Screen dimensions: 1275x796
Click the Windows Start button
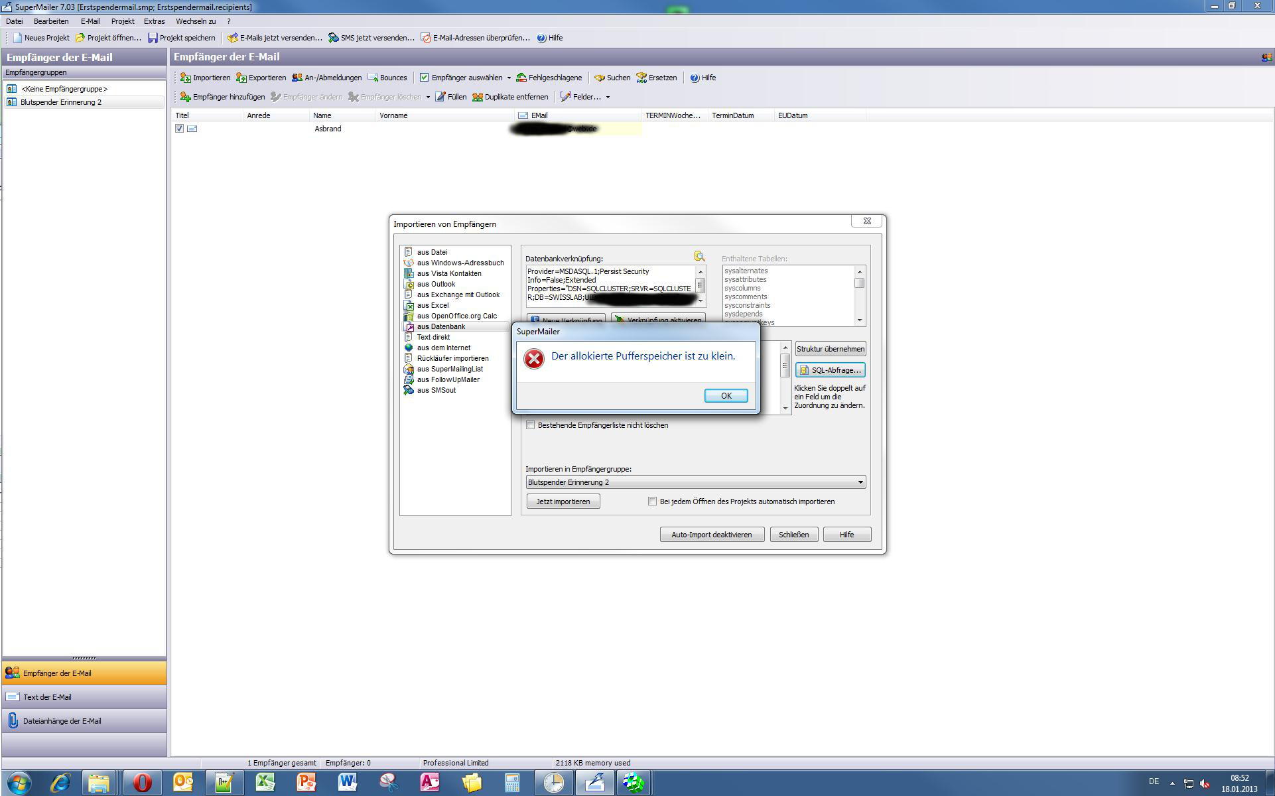pyautogui.click(x=19, y=783)
